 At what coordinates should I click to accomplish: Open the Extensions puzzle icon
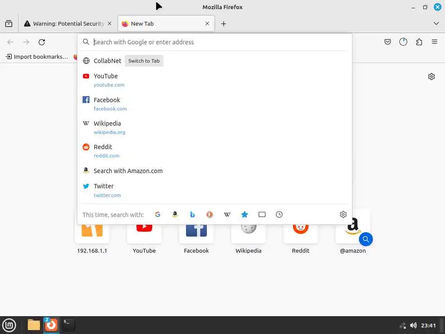[419, 42]
